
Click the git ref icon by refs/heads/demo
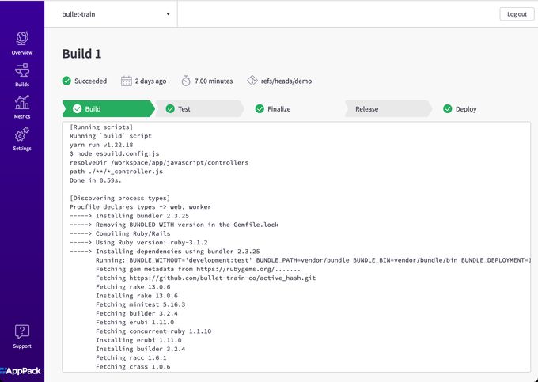pyautogui.click(x=252, y=81)
